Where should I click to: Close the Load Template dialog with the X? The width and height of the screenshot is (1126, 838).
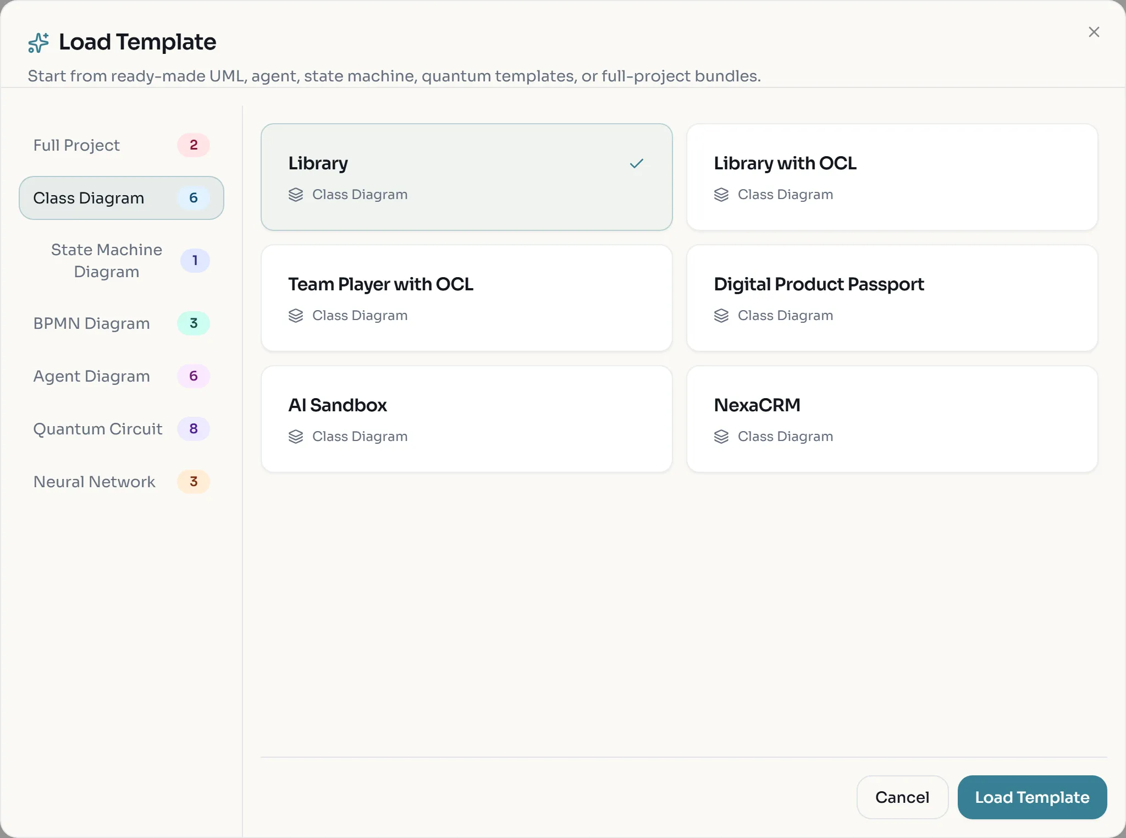(x=1094, y=32)
